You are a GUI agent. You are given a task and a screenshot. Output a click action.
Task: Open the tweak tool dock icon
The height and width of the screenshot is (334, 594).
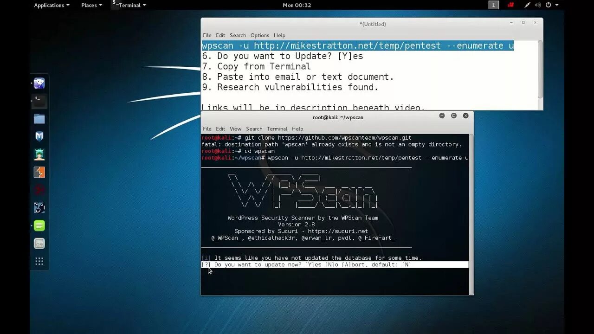tap(39, 244)
